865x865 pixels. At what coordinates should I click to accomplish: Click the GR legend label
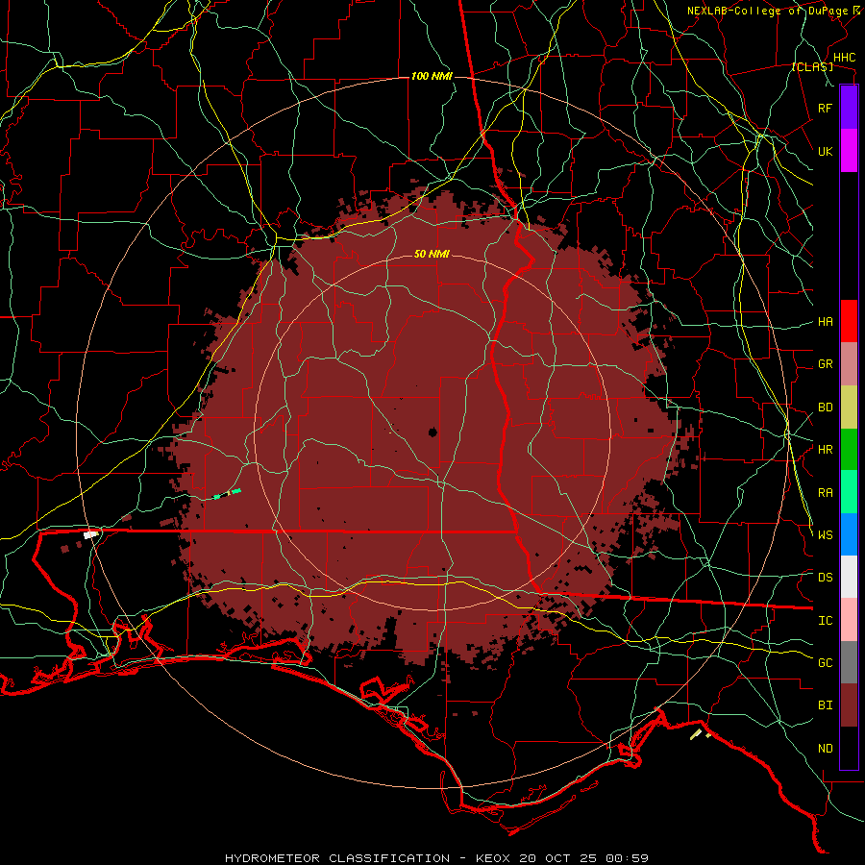pos(825,364)
